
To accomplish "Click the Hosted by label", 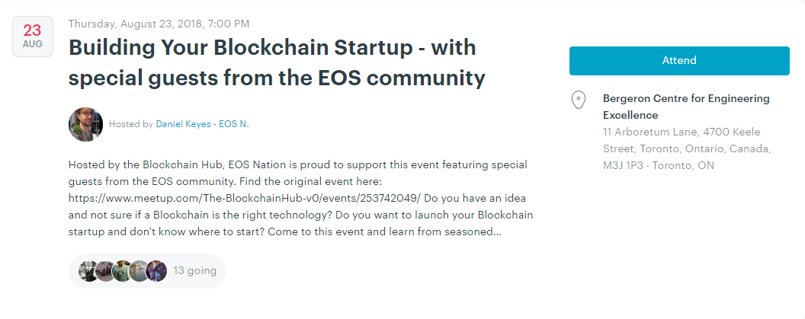I will (x=131, y=124).
